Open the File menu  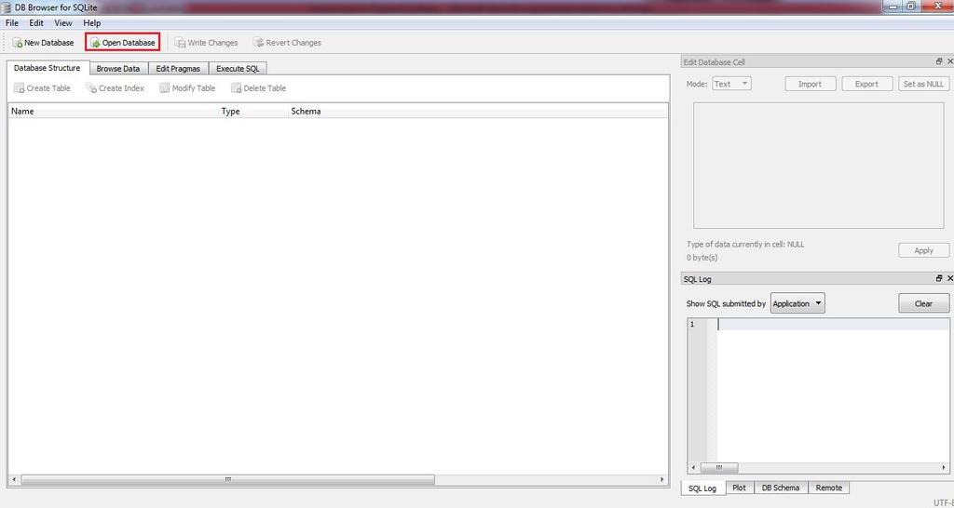pyautogui.click(x=11, y=23)
